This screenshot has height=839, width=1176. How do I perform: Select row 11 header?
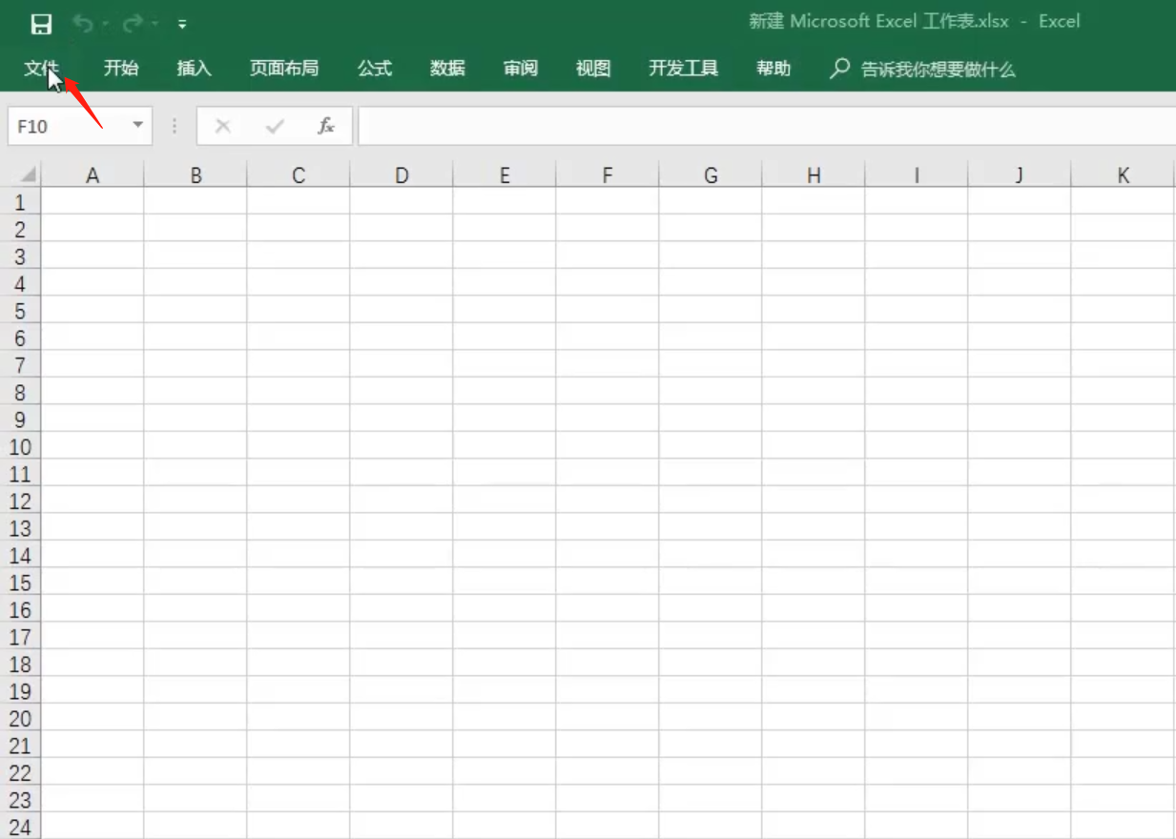point(20,474)
